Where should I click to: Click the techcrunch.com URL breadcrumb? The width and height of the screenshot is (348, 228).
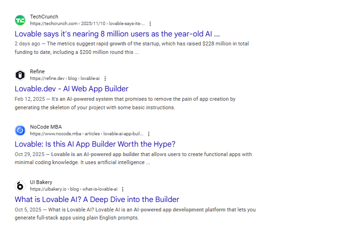[88, 24]
